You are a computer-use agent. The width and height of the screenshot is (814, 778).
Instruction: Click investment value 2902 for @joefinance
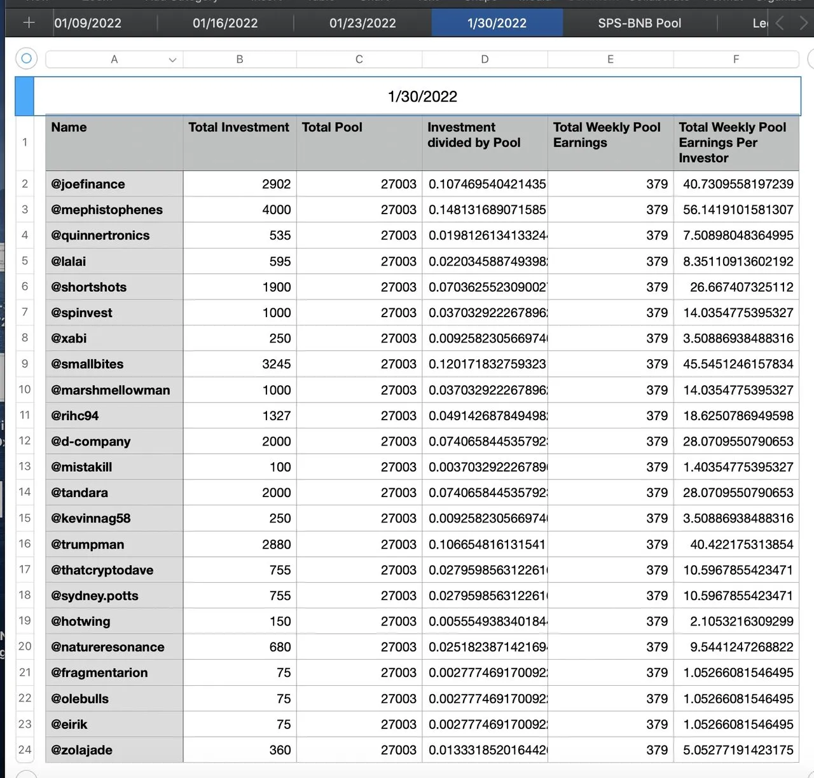[x=240, y=184]
